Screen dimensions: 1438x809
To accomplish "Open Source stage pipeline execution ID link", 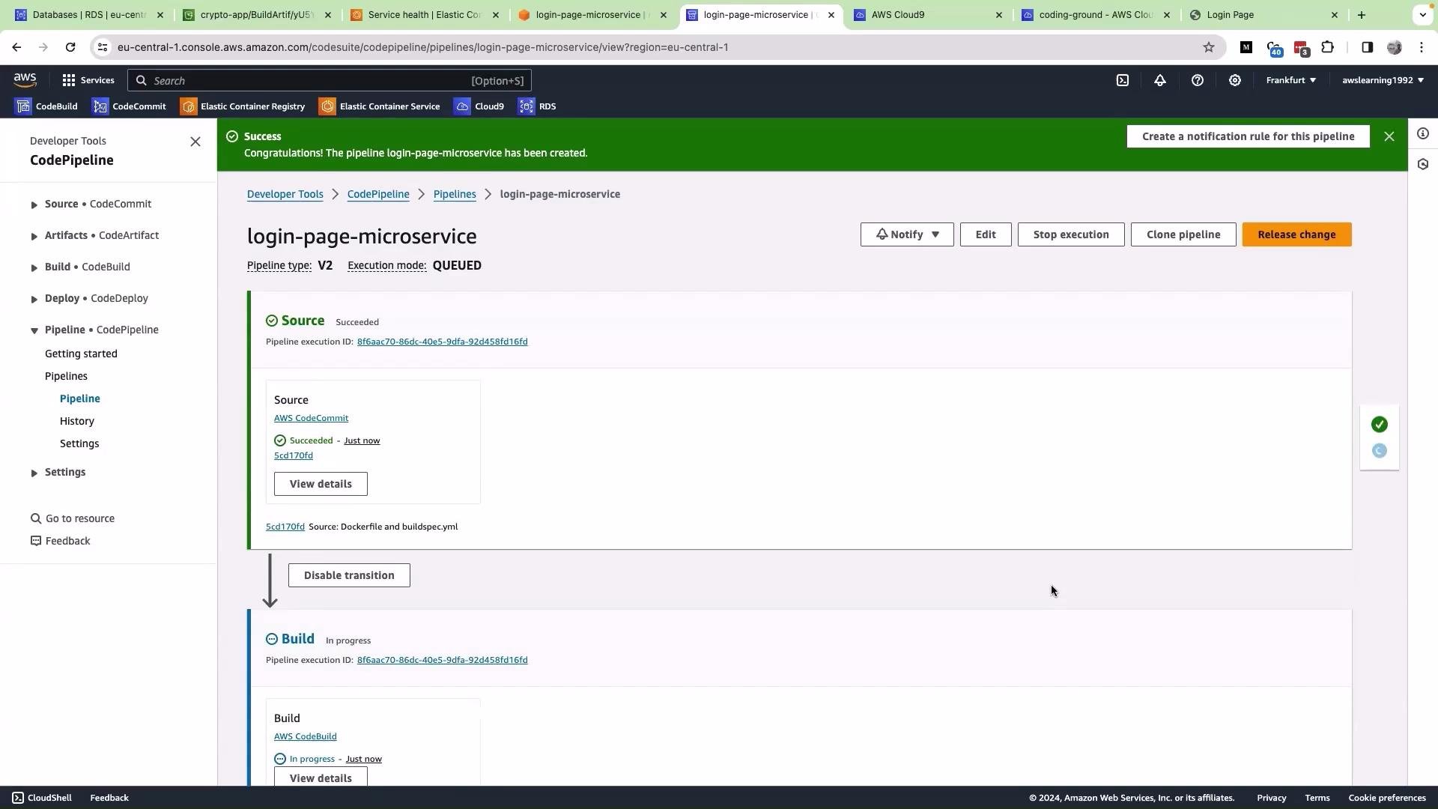I will point(442,342).
